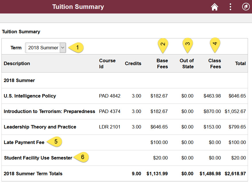Click the Term field label
Image resolution: width=252 pixels, height=183 pixels.
[16, 48]
